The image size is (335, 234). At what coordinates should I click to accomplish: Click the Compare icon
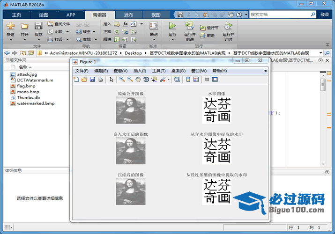pos(51,31)
